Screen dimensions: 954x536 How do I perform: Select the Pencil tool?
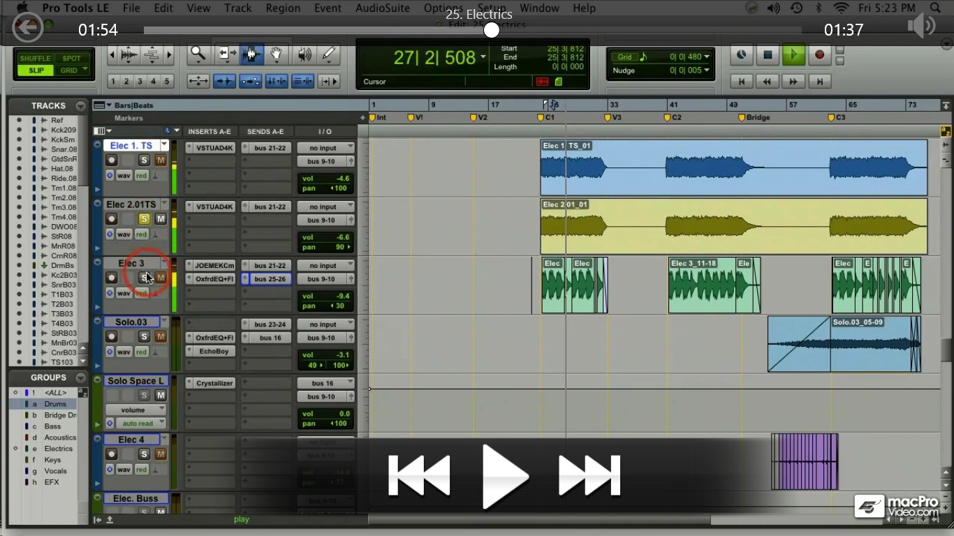point(328,54)
